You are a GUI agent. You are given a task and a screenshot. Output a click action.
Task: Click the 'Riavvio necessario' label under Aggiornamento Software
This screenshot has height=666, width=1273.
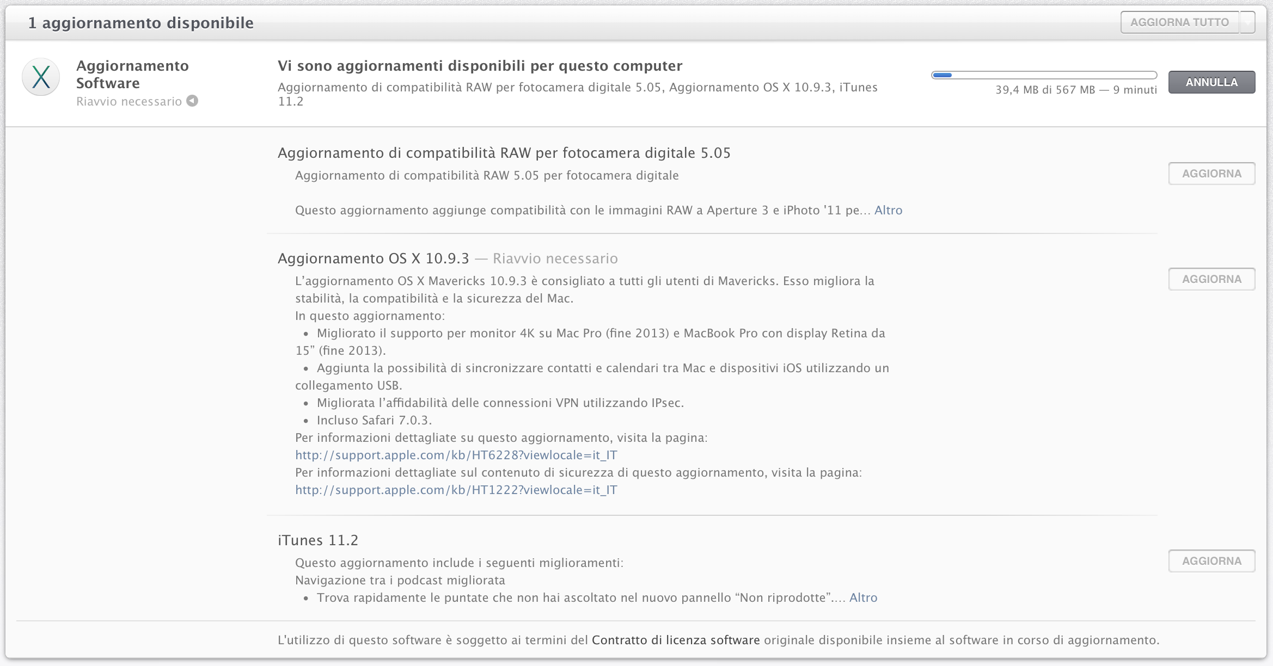[x=129, y=101]
